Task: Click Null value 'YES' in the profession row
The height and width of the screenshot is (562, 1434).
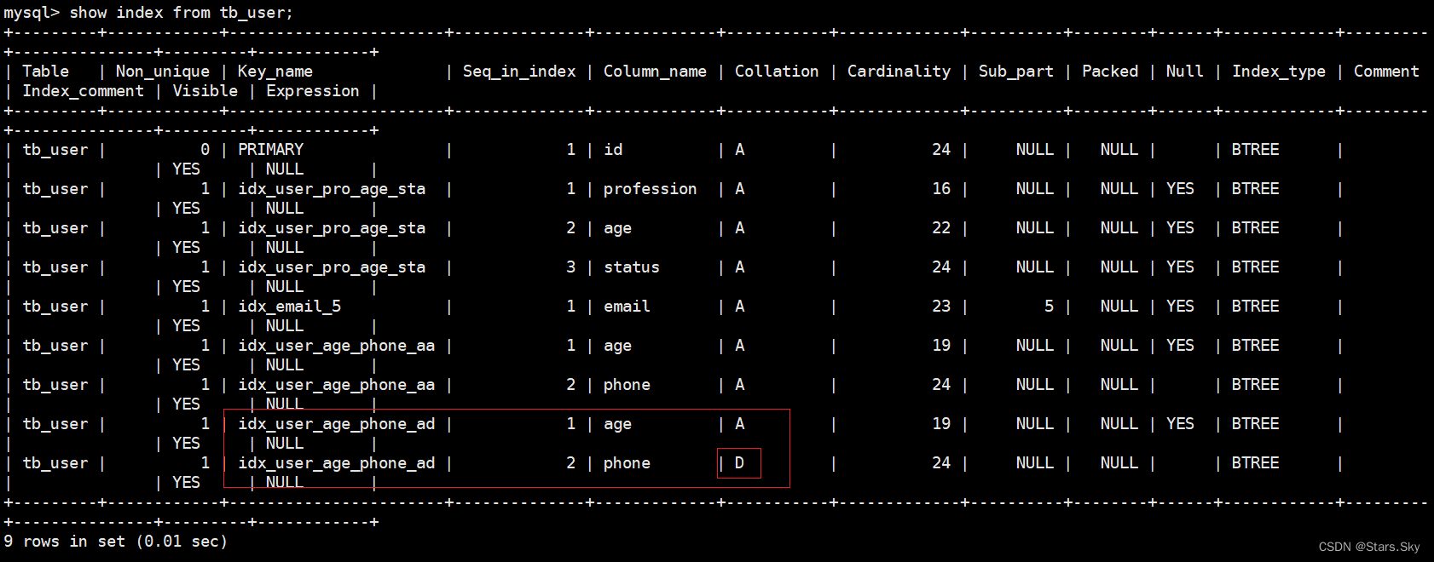Action: tap(1180, 189)
